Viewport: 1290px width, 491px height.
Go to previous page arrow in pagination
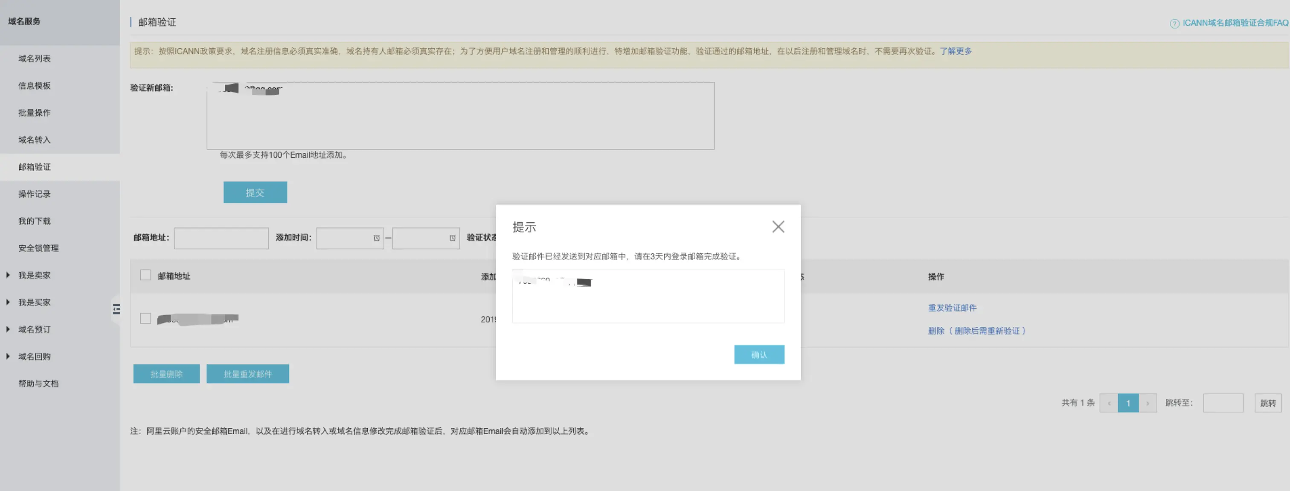point(1109,403)
